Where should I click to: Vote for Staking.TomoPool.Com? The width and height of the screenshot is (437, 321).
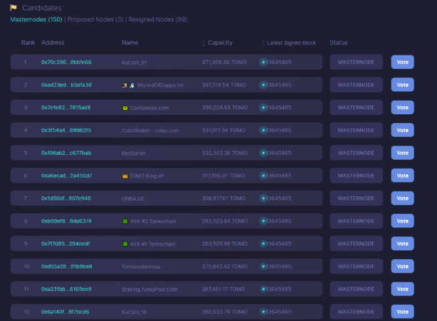tap(403, 289)
